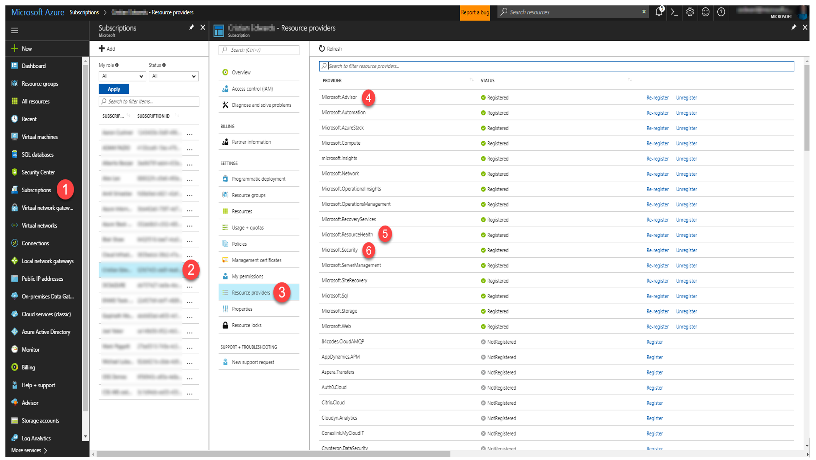
Task: Launch Cloud Shell from the top bar
Action: [674, 12]
